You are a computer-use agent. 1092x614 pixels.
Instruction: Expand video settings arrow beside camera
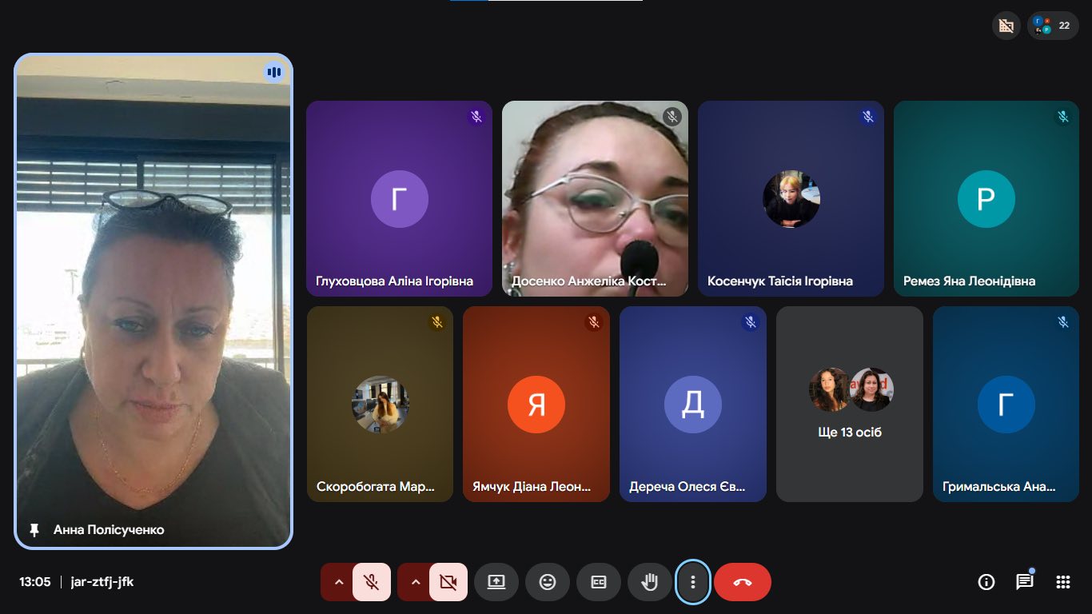[416, 582]
